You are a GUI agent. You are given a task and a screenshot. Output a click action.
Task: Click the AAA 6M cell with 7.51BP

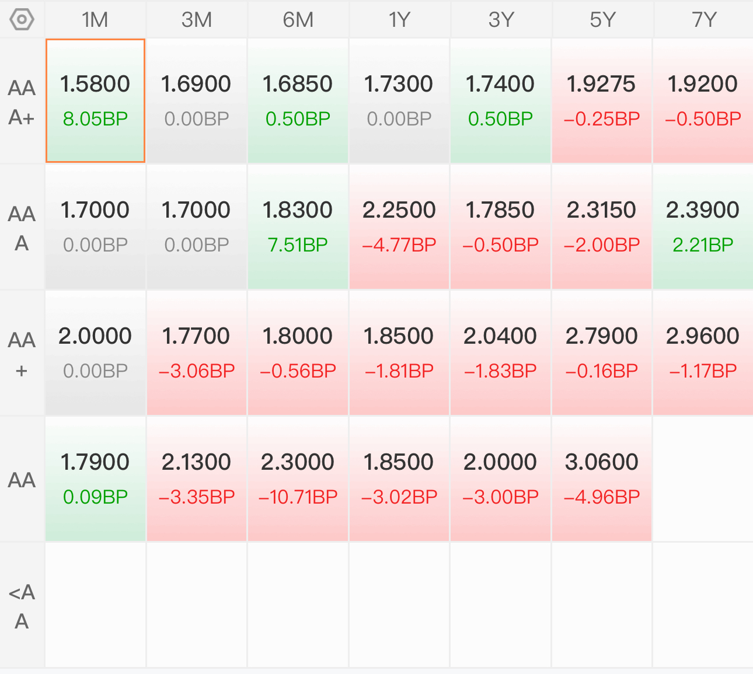pyautogui.click(x=298, y=227)
